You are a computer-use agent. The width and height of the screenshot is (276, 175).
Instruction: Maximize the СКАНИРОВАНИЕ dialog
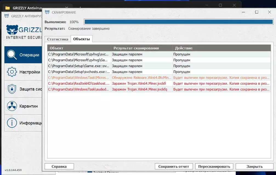(x=257, y=12)
